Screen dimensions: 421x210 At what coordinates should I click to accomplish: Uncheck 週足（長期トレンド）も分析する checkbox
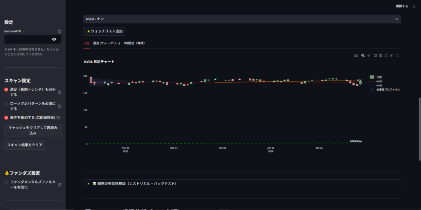tap(6, 90)
